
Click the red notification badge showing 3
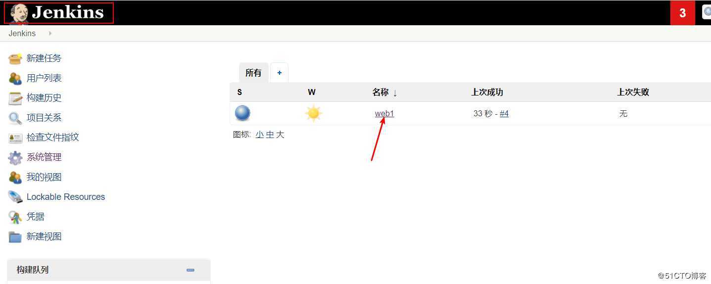tap(683, 13)
